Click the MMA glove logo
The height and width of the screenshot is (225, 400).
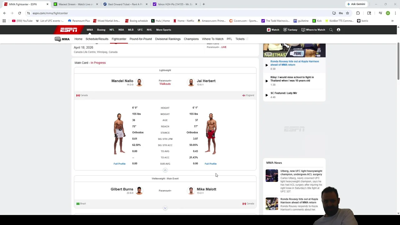pos(62,39)
